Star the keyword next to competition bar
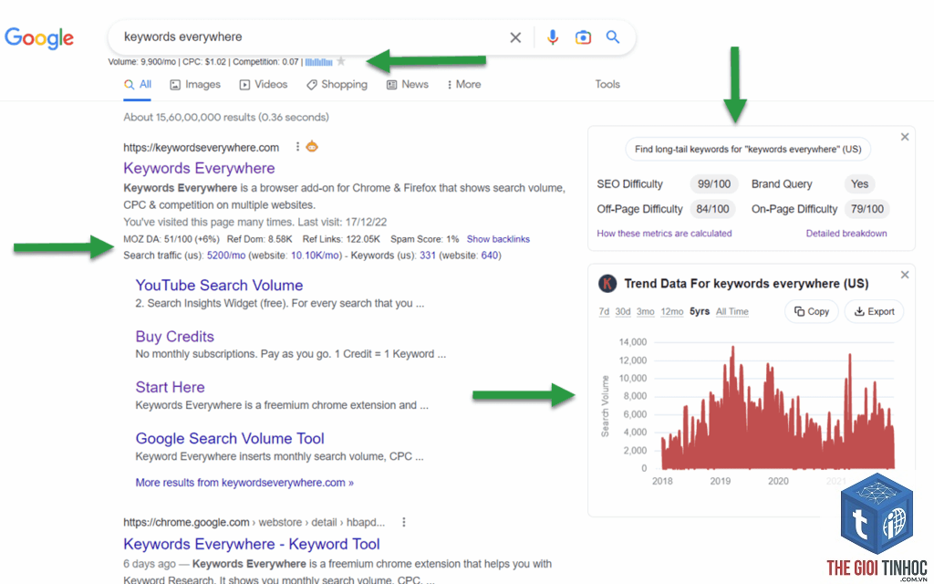934x584 pixels. tap(341, 61)
